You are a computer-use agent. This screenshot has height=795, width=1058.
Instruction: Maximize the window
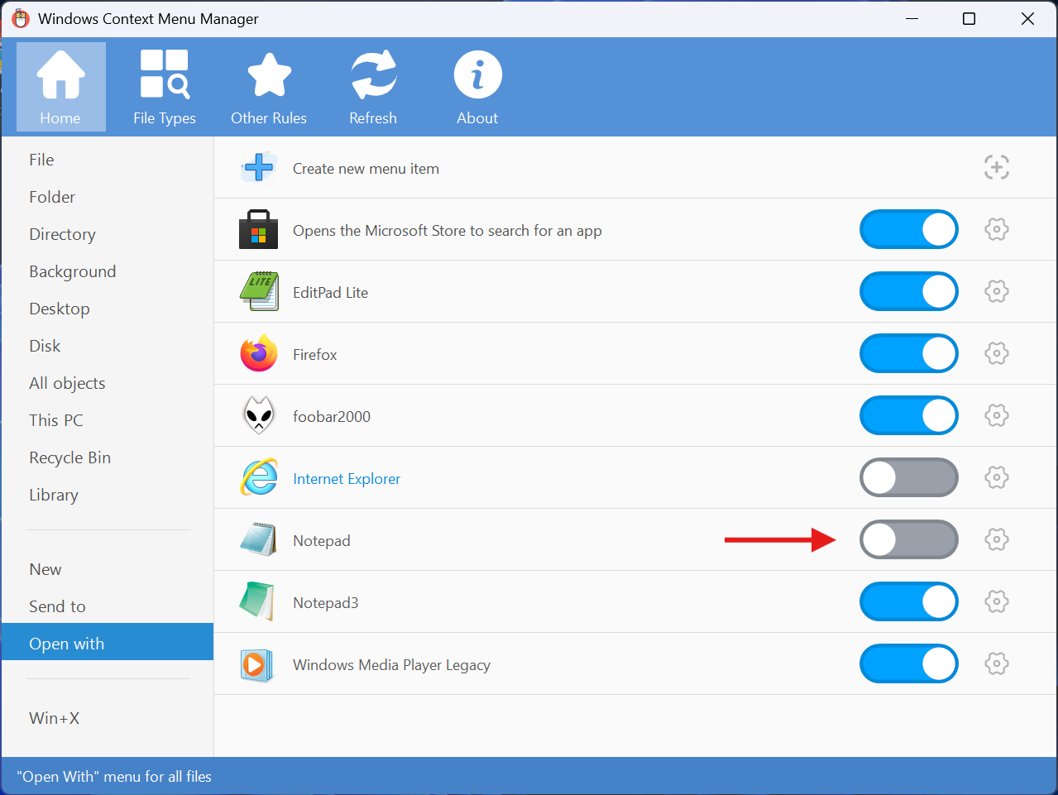click(969, 18)
